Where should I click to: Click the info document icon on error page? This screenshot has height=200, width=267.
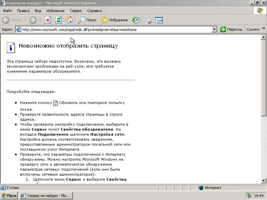(x=11, y=47)
